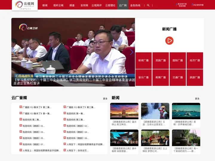Viewport: 215px width, 161px height.
Task: Select the 国际广播 tile
Action: pos(178,60)
